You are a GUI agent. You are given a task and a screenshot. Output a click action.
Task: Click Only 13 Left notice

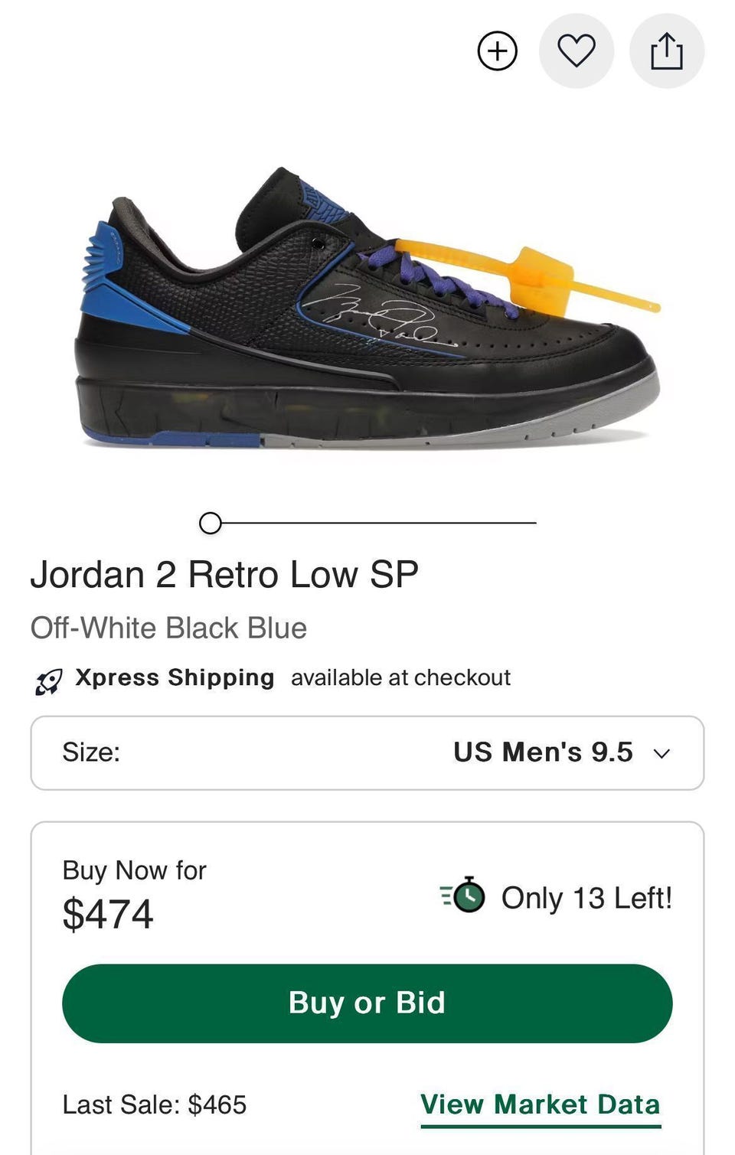tap(586, 898)
